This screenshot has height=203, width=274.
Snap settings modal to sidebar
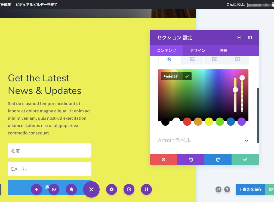click(x=250, y=38)
